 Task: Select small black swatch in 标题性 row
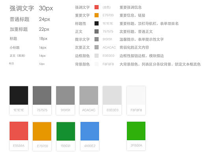(97, 23)
